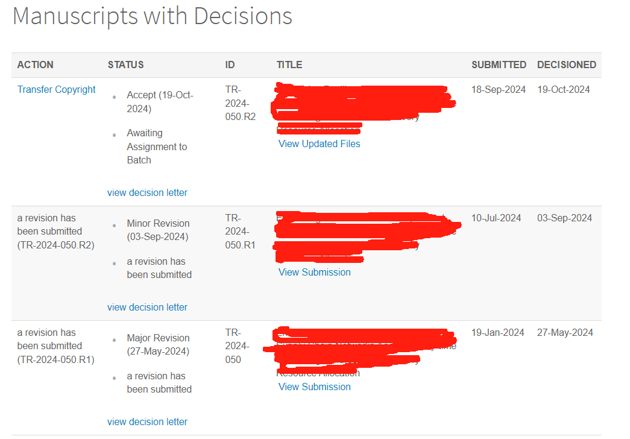Select the Major Revision (27-May-2024) status text
630x439 pixels.
[x=158, y=345]
